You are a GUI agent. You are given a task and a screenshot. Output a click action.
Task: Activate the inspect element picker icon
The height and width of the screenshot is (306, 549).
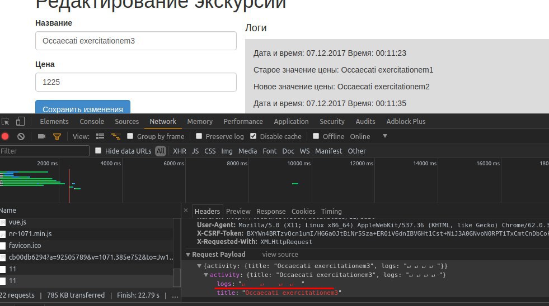pos(5,122)
